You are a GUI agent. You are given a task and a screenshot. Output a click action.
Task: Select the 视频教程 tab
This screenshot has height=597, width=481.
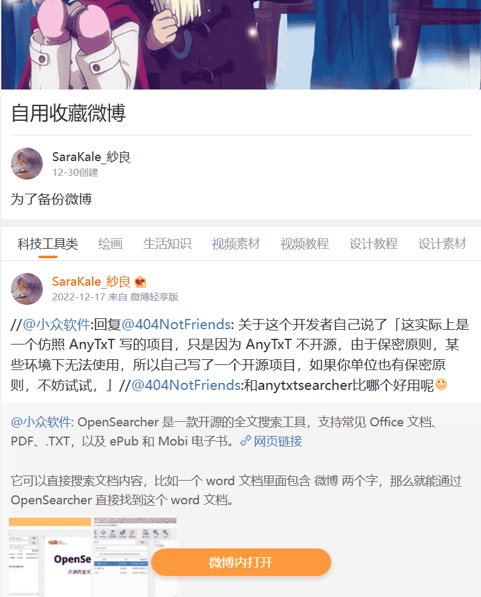point(304,244)
